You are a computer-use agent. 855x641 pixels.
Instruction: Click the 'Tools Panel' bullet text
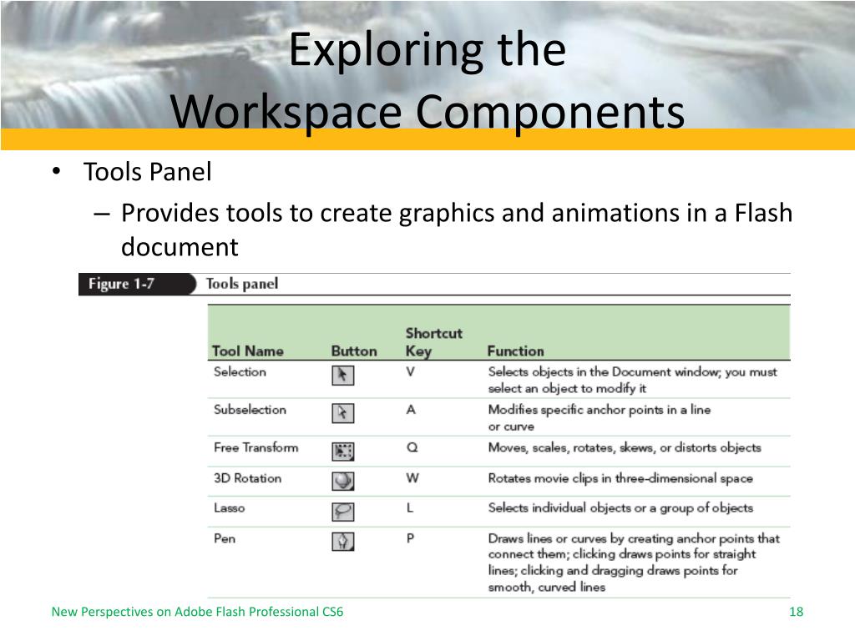click(x=147, y=172)
